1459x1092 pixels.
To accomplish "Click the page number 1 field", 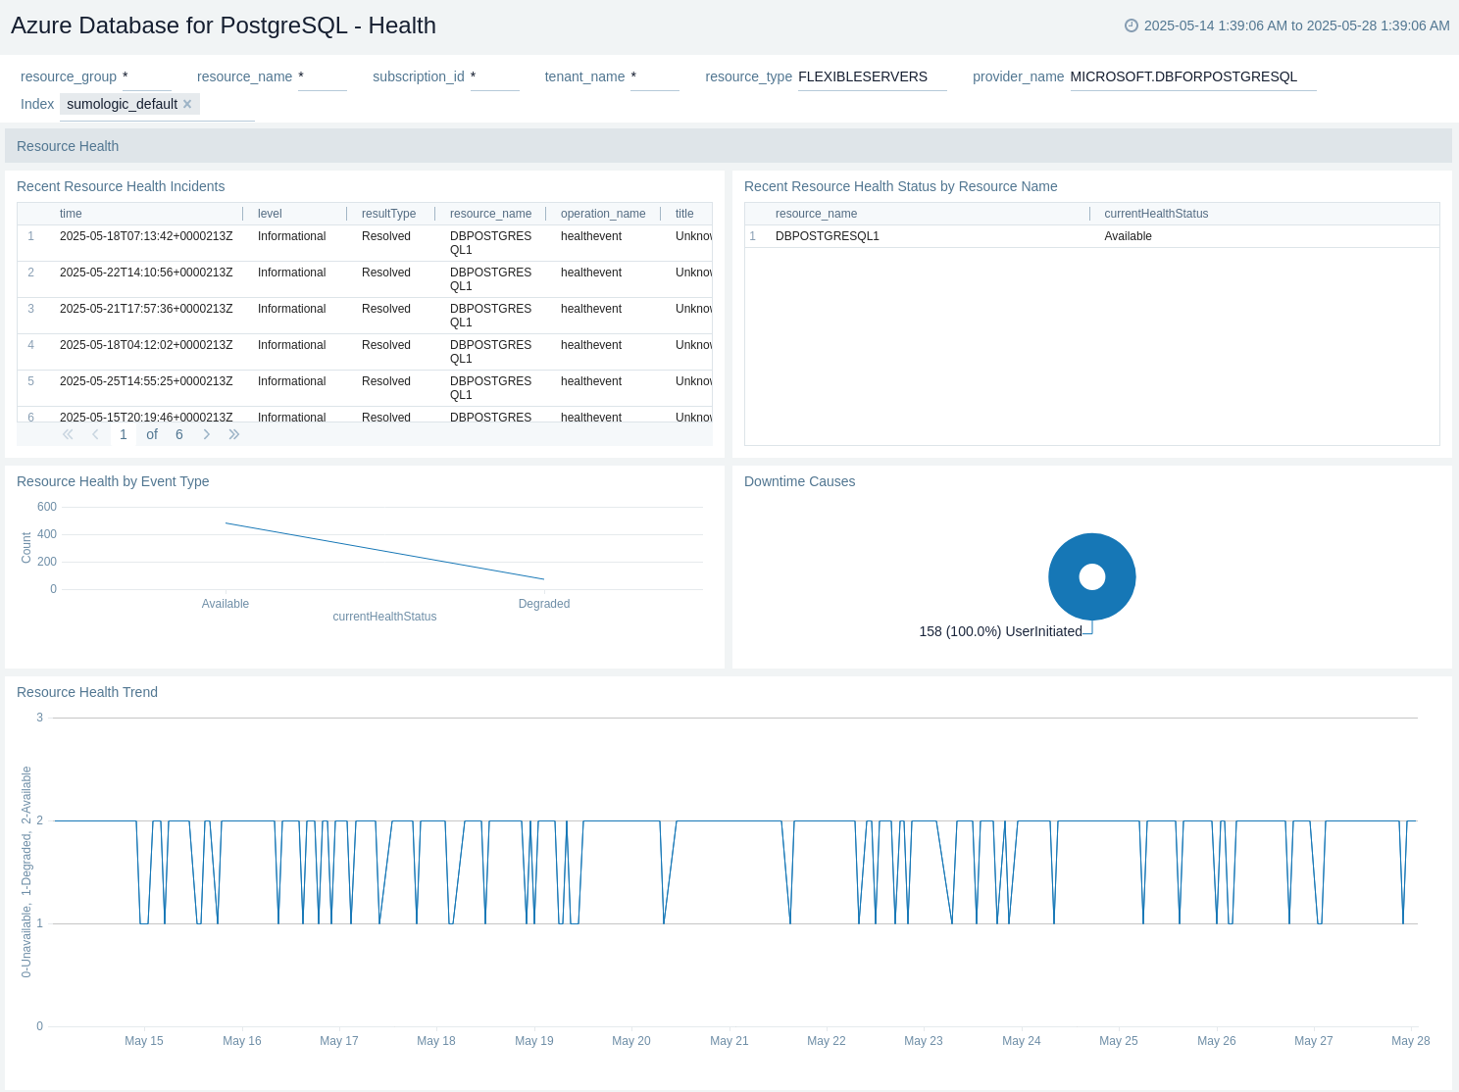I will pos(124,434).
